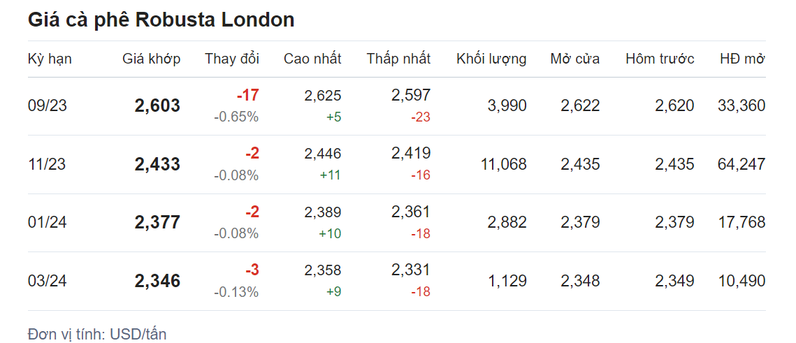Click the 'Cao nhất' column header
Image resolution: width=796 pixels, height=343 pixels.
[312, 59]
